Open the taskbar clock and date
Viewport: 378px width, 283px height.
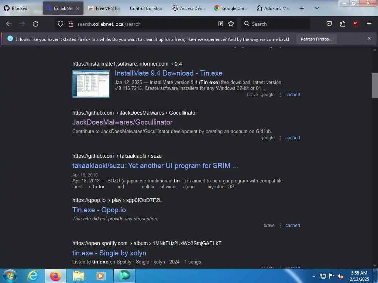tap(359, 276)
